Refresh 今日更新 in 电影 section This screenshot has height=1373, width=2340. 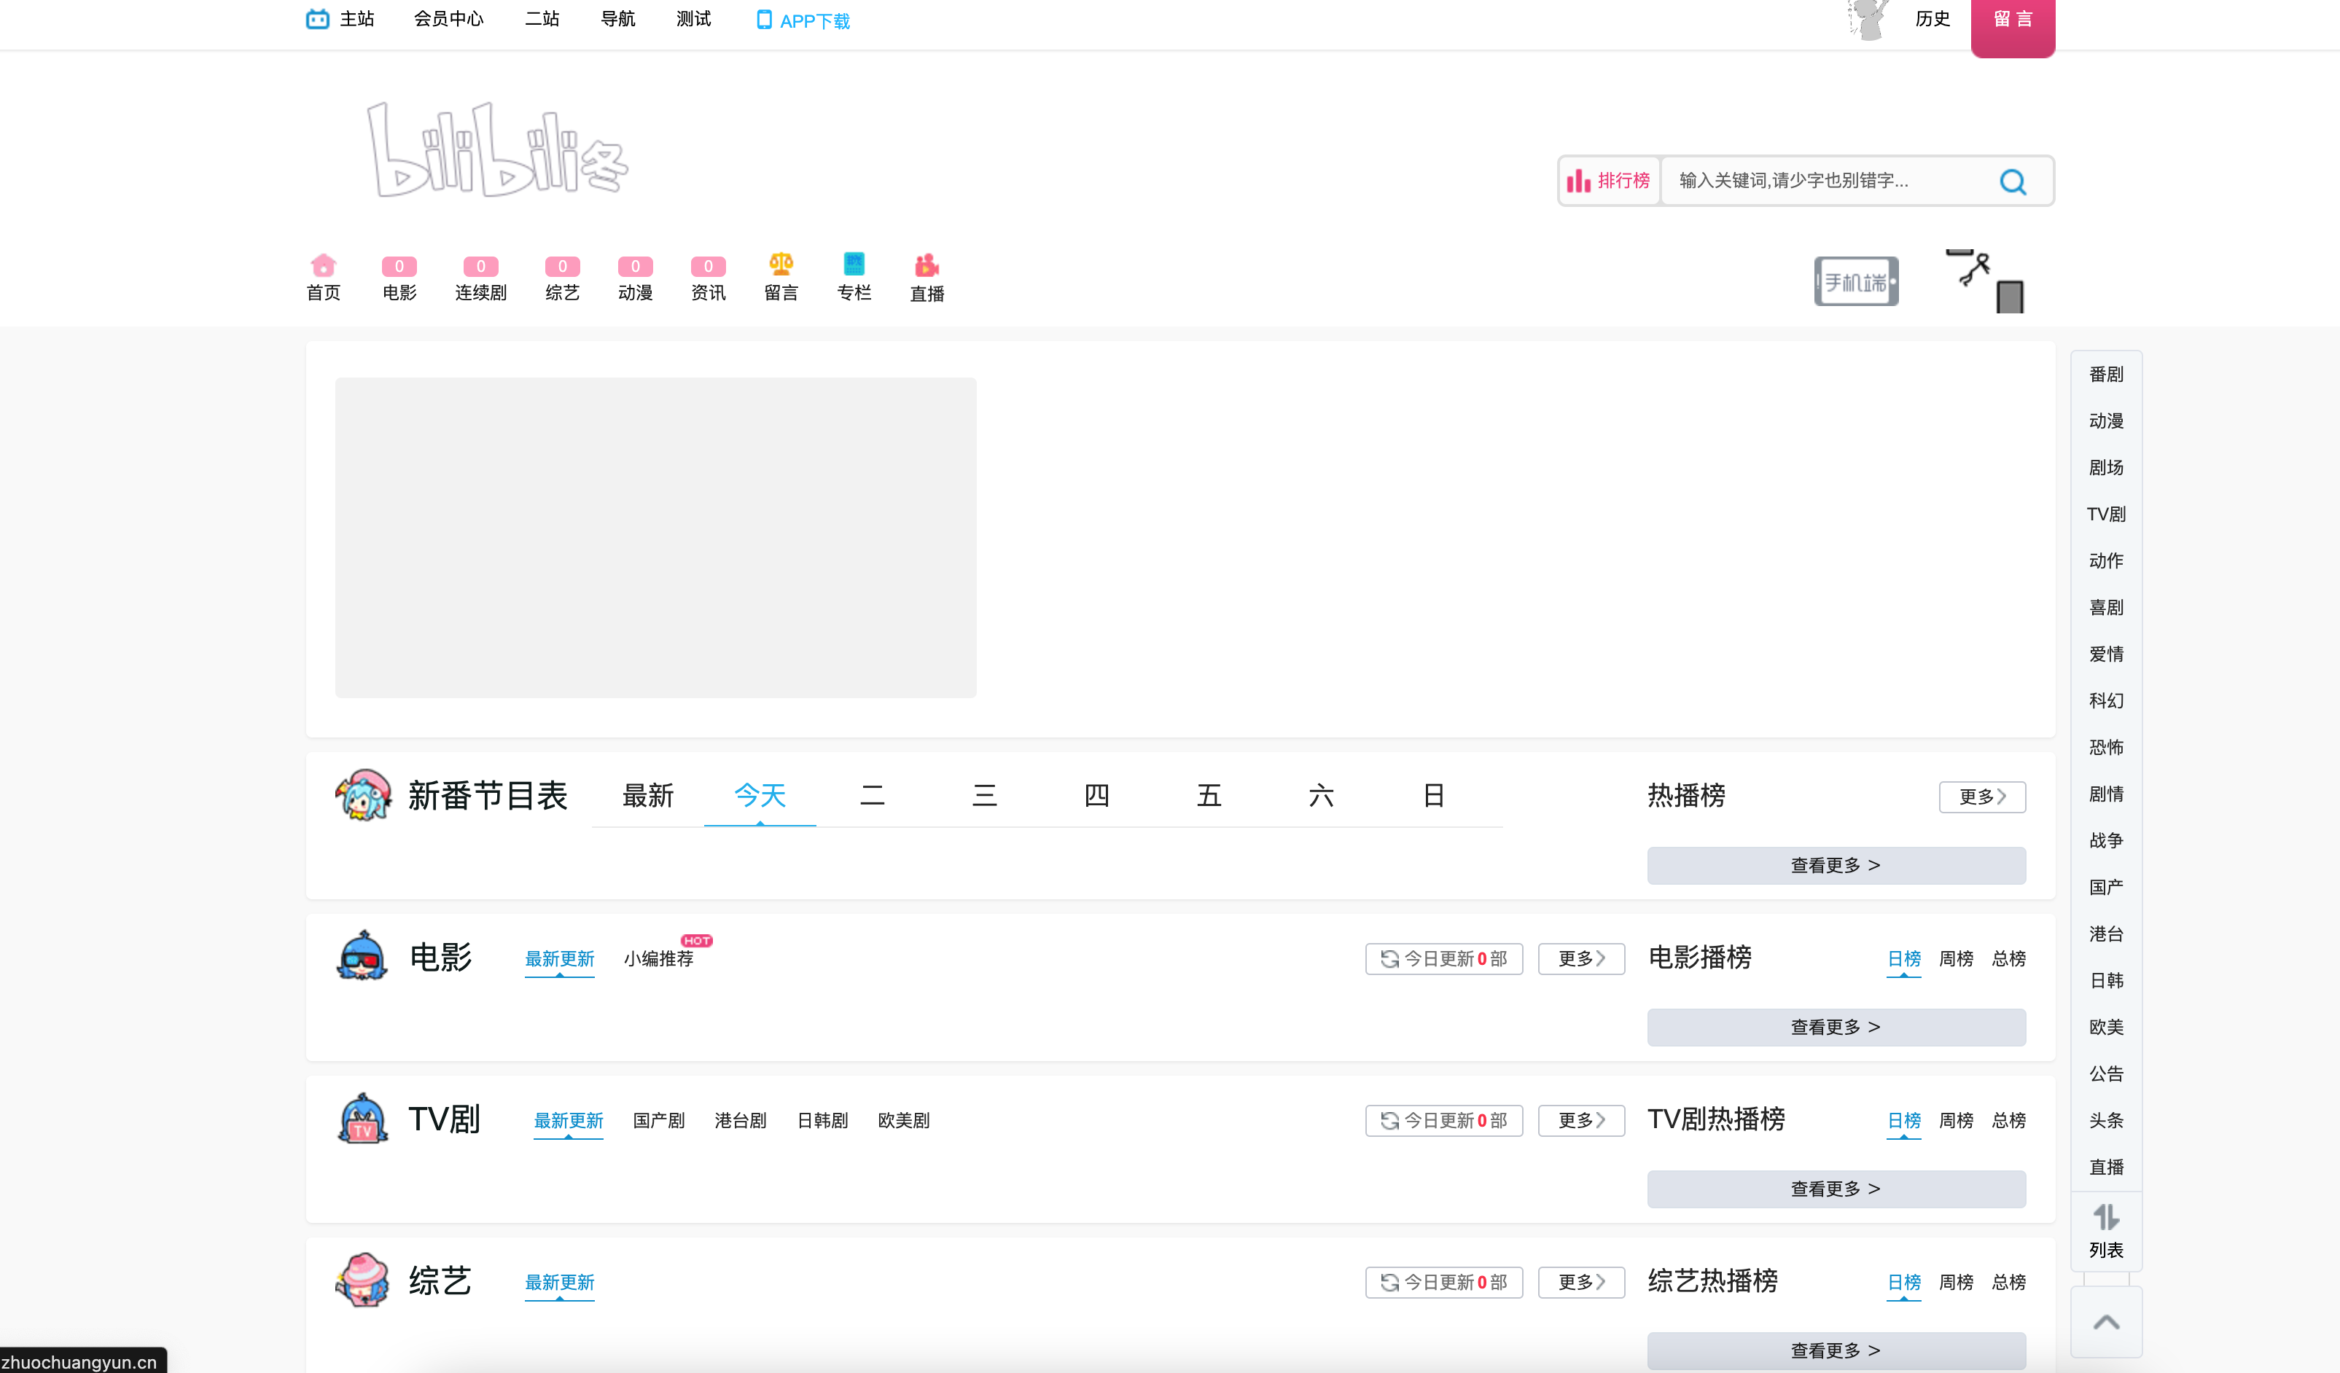1443,958
